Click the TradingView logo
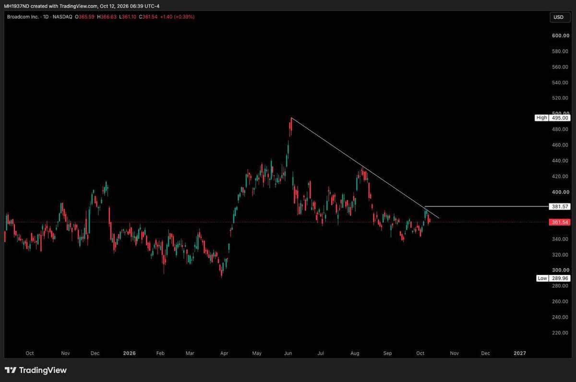This screenshot has height=382, width=576. point(36,370)
